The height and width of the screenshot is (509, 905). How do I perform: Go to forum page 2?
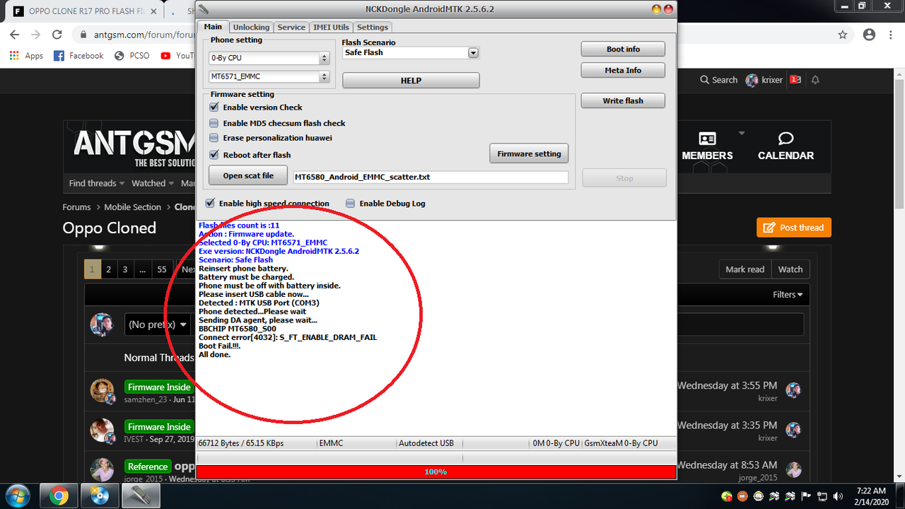pyautogui.click(x=108, y=269)
